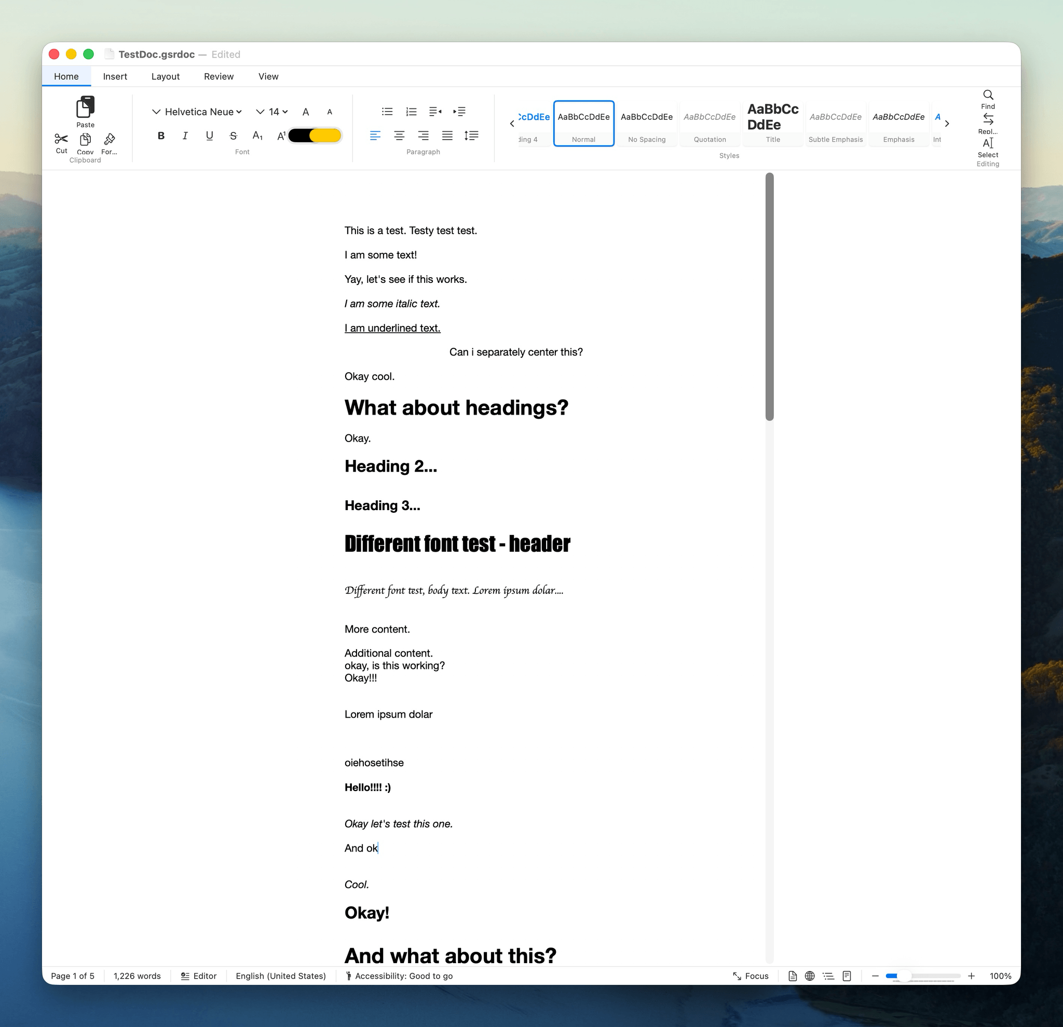Select the Title style in Styles gallery
The height and width of the screenshot is (1027, 1063).
coord(772,123)
